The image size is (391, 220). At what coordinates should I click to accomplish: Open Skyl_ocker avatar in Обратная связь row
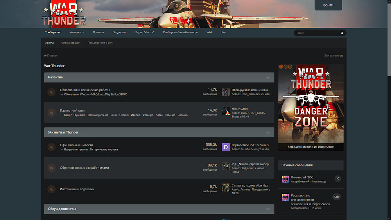pyautogui.click(x=226, y=166)
